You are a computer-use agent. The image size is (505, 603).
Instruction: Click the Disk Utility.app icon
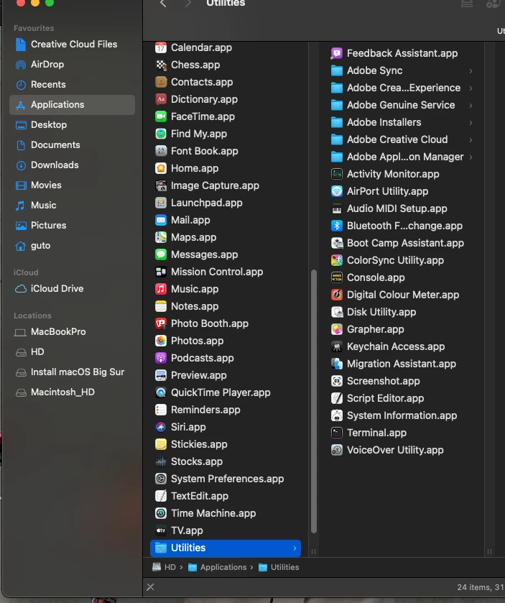click(x=337, y=312)
